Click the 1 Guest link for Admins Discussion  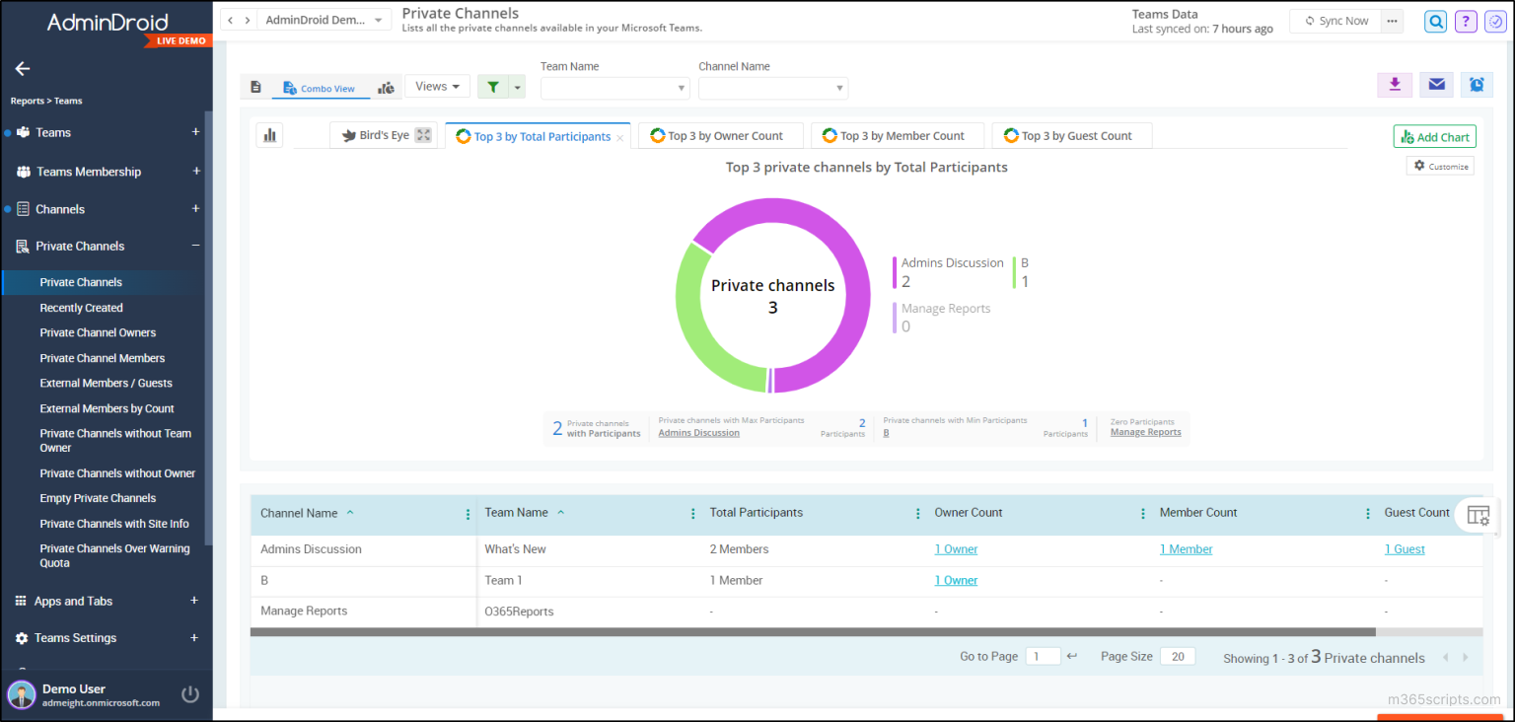[1405, 549]
